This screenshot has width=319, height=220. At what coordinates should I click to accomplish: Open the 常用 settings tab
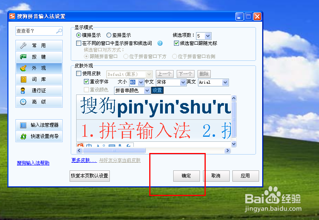coord(39,46)
